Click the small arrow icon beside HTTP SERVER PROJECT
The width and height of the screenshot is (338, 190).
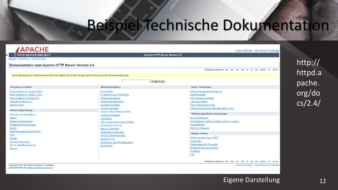(x=7, y=55)
